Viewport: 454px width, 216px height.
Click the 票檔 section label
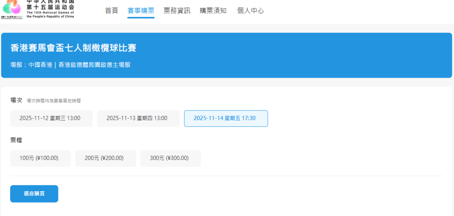pyautogui.click(x=16, y=141)
